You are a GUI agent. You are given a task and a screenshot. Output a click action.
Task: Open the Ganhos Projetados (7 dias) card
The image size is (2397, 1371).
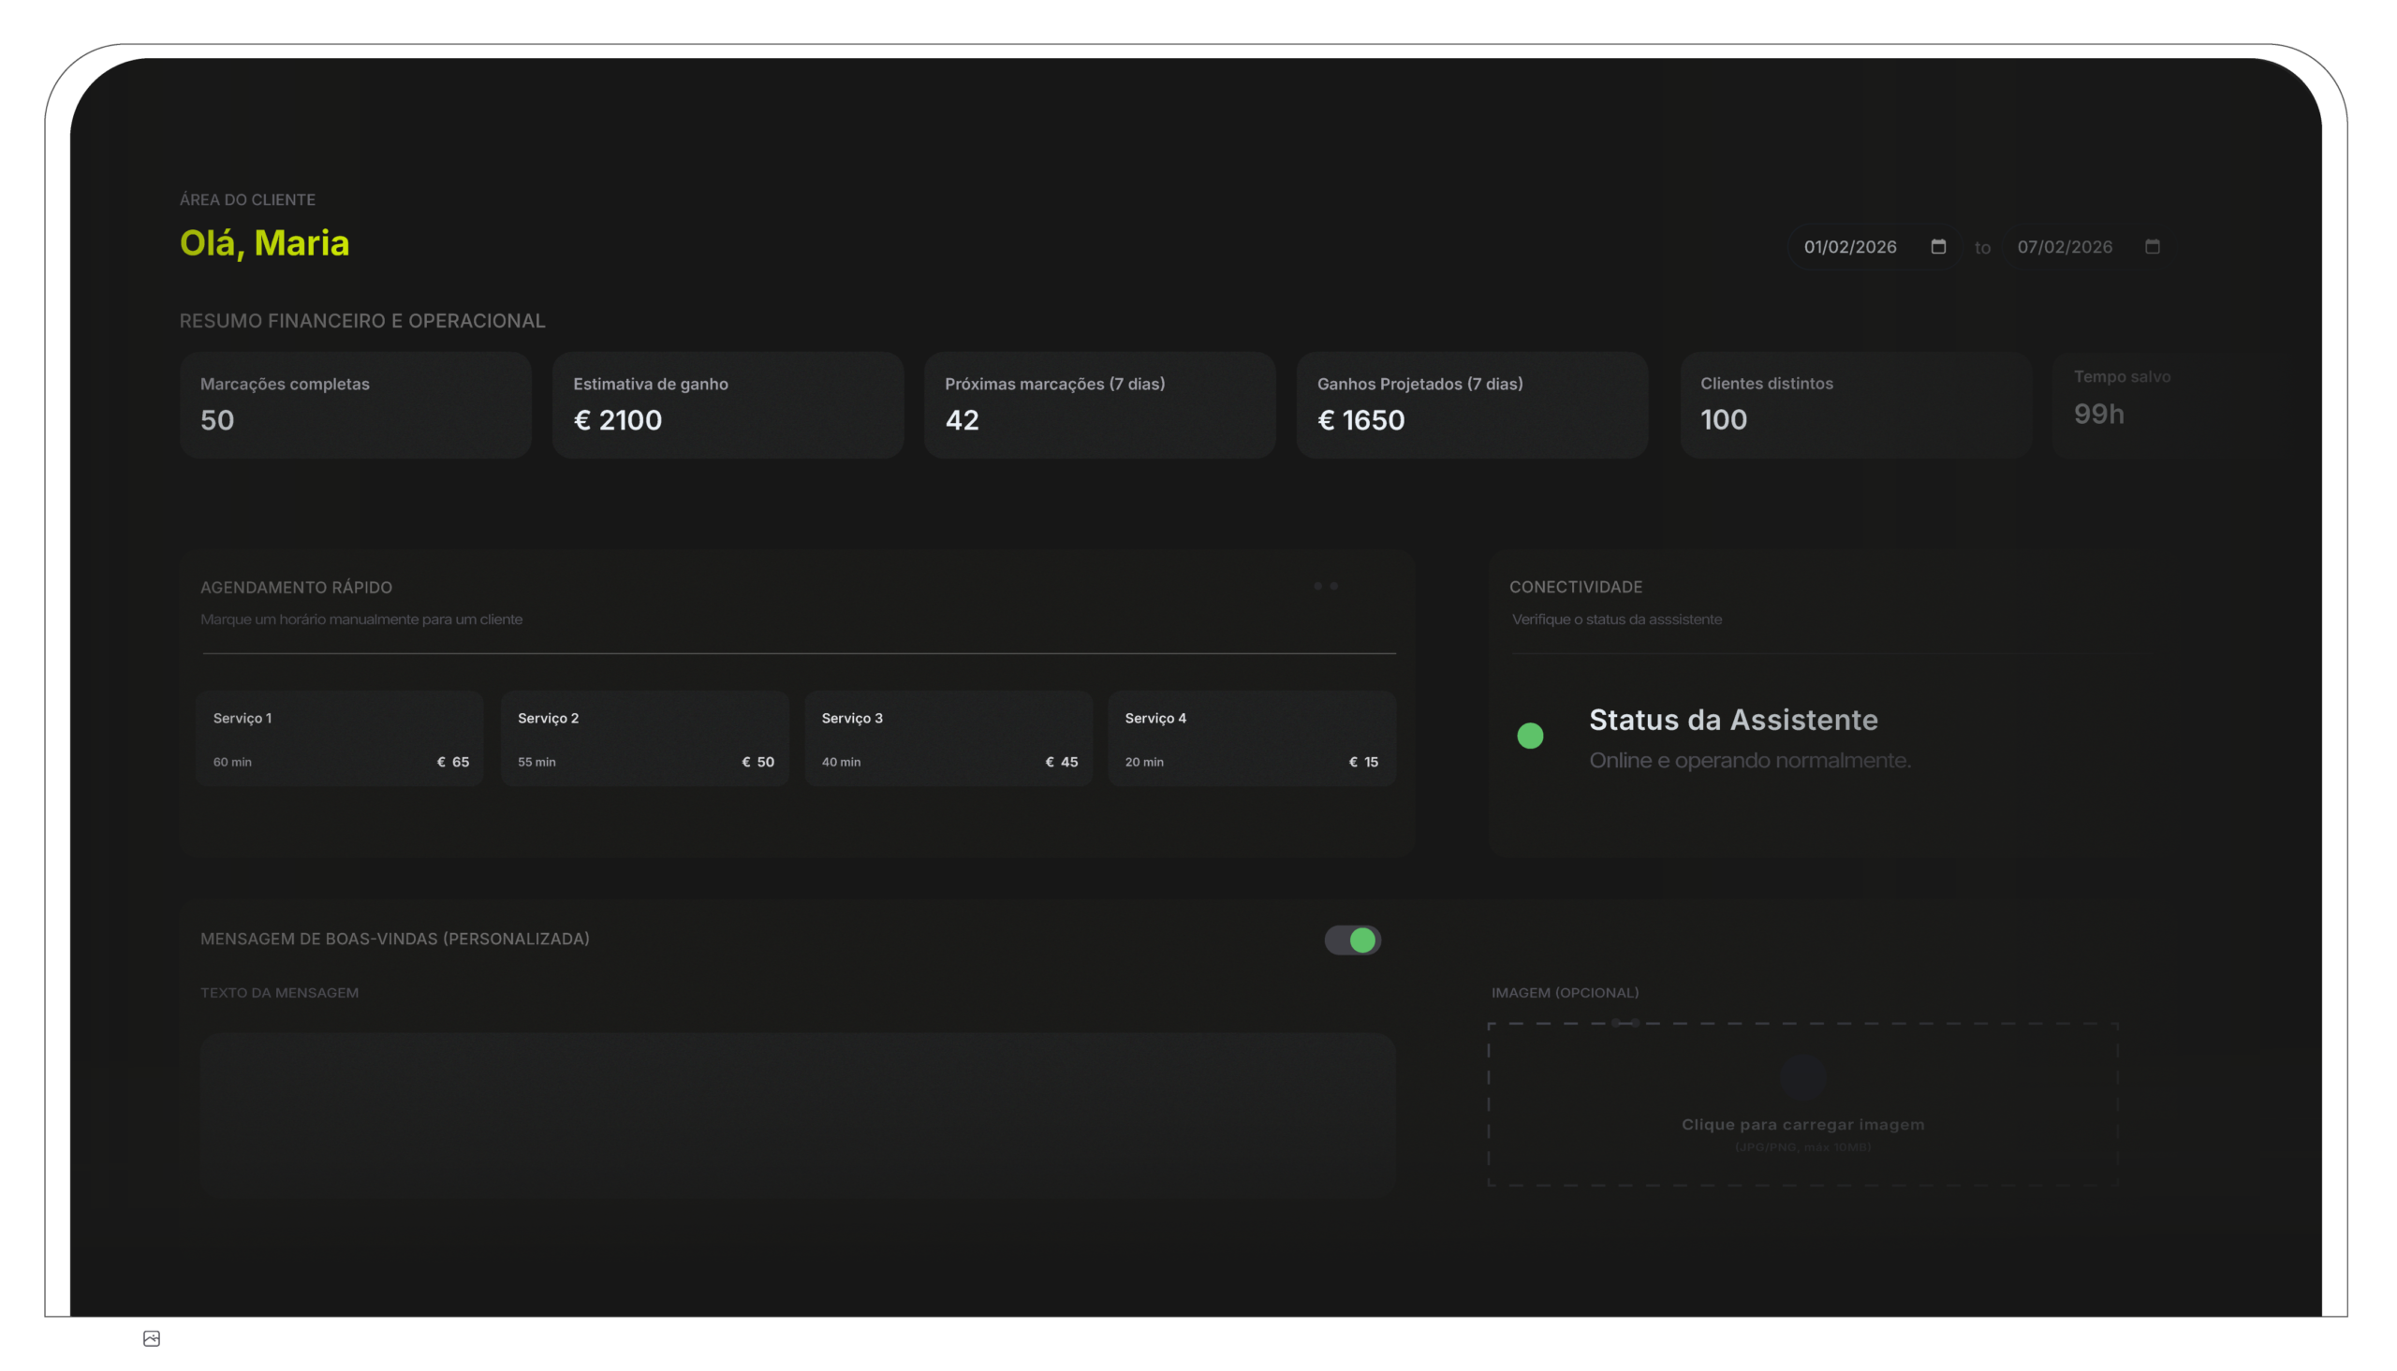(x=1471, y=405)
